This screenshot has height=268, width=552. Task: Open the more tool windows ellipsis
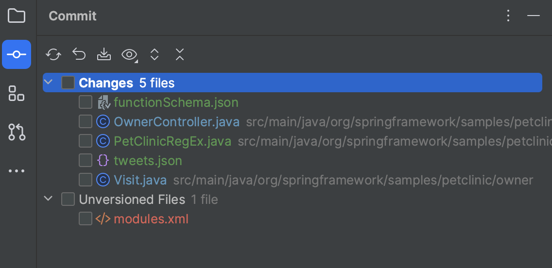point(17,171)
